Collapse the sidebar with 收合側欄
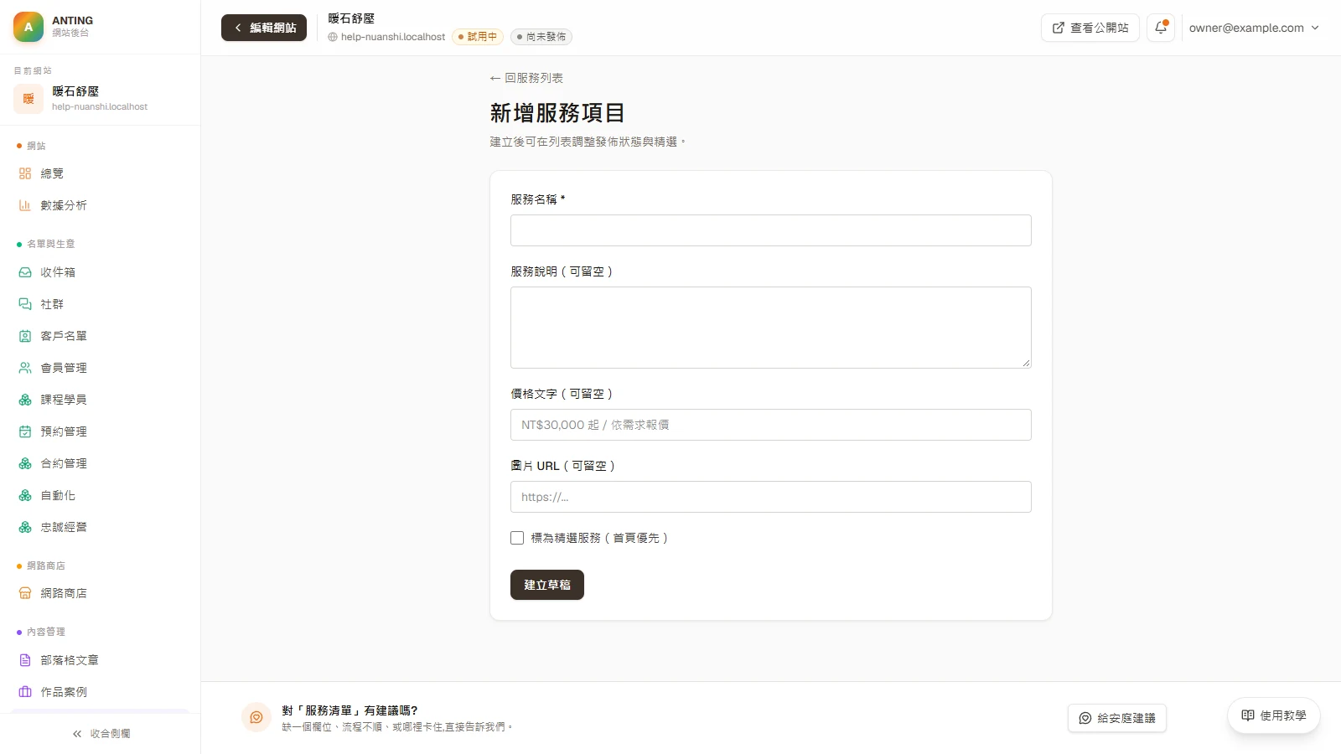 pos(101,733)
